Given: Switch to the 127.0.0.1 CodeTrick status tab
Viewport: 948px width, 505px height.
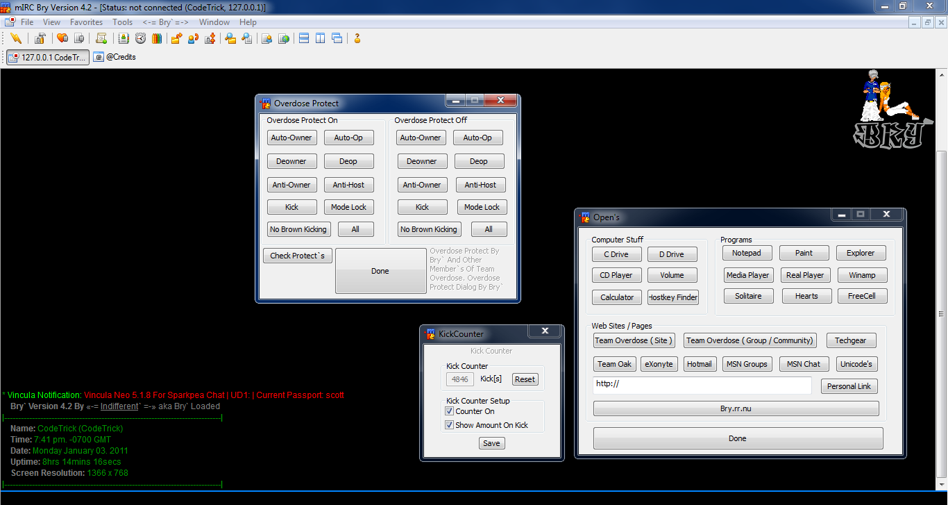Looking at the screenshot, I should pyautogui.click(x=48, y=58).
